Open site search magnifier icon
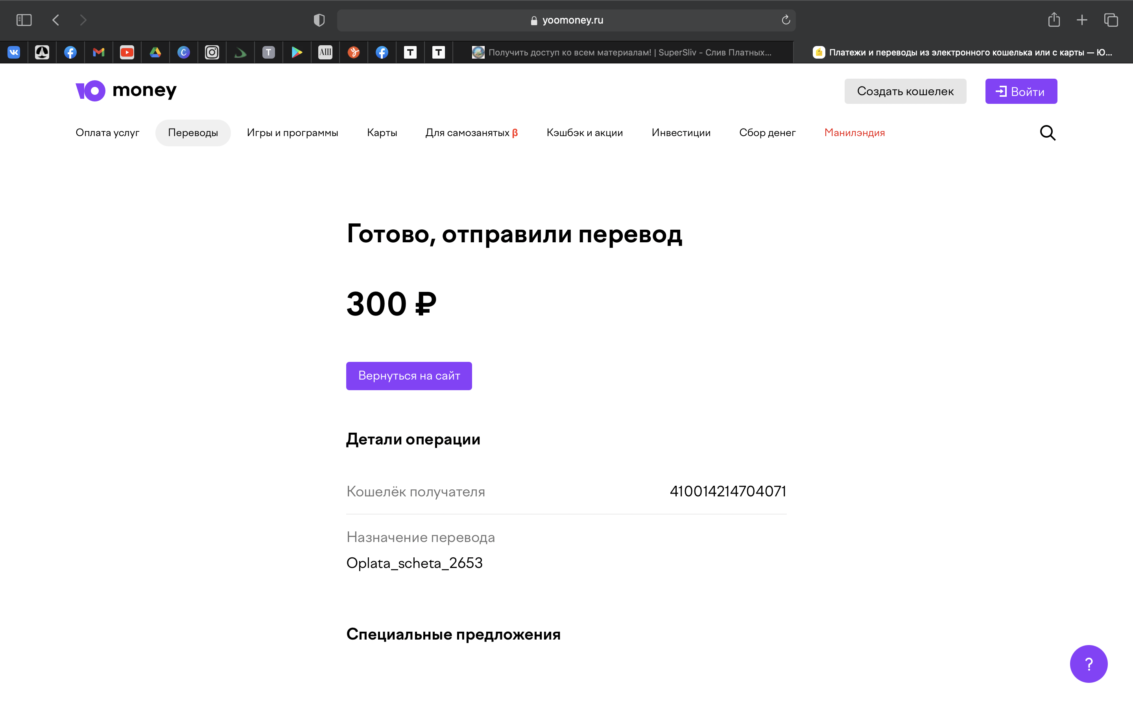 1048,133
